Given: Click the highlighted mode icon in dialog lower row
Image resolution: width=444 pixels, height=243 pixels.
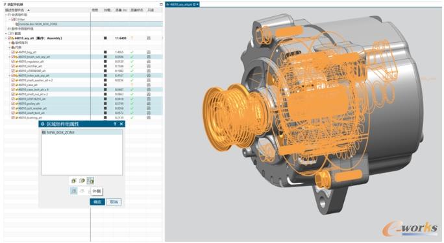Looking at the screenshot, I should point(74,191).
